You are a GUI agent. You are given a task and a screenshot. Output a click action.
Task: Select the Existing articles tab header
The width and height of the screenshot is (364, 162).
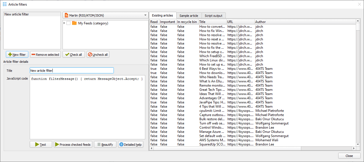163,15
